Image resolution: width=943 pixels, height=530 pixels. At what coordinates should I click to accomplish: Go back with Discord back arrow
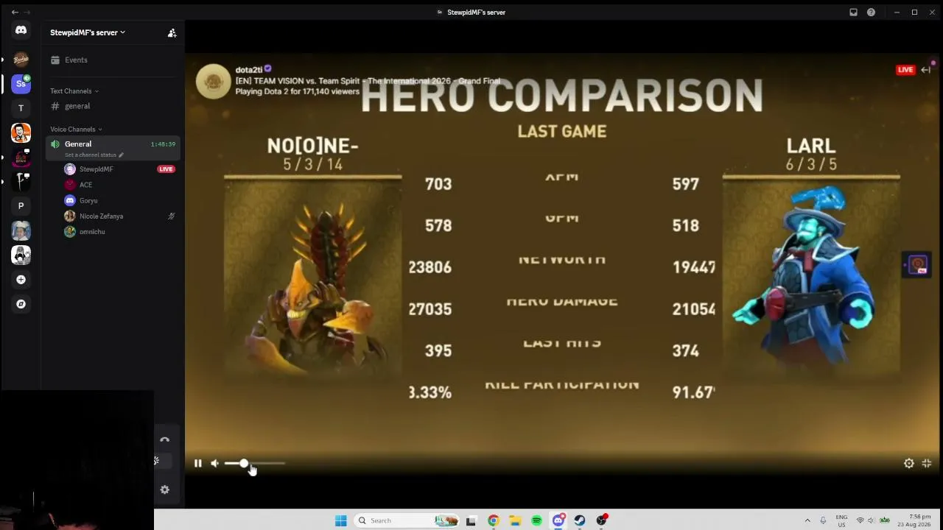15,13
